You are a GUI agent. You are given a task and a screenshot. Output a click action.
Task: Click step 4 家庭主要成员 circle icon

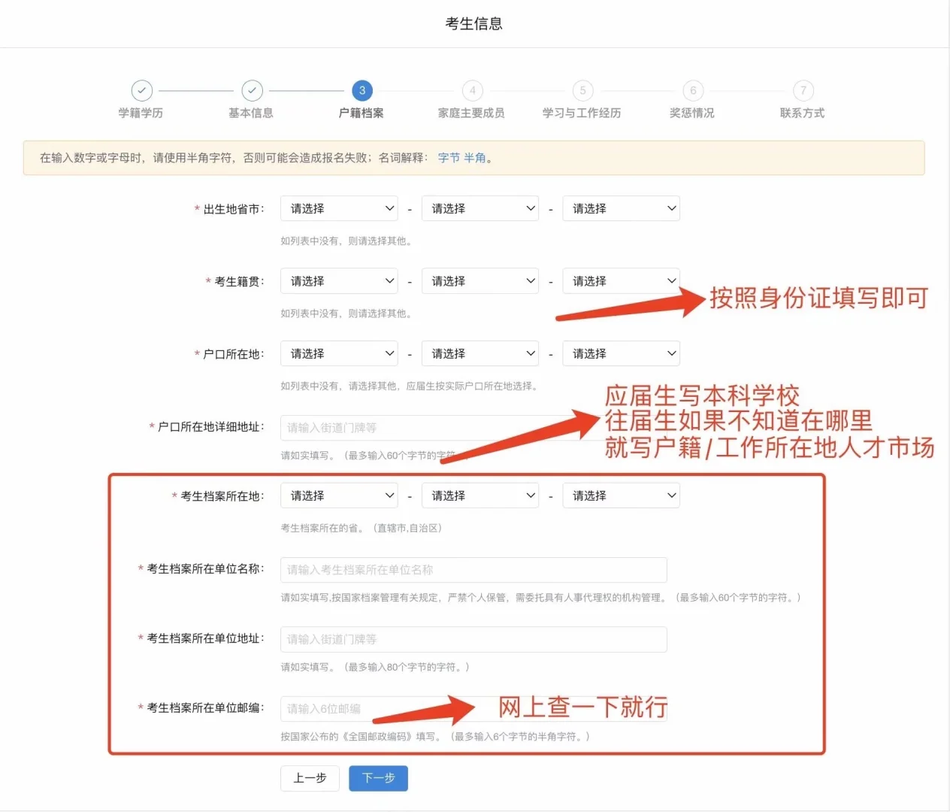tap(472, 90)
